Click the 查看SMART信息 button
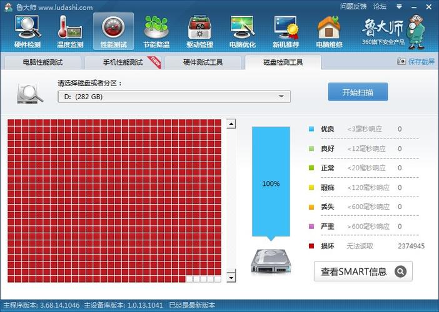 (x=363, y=271)
